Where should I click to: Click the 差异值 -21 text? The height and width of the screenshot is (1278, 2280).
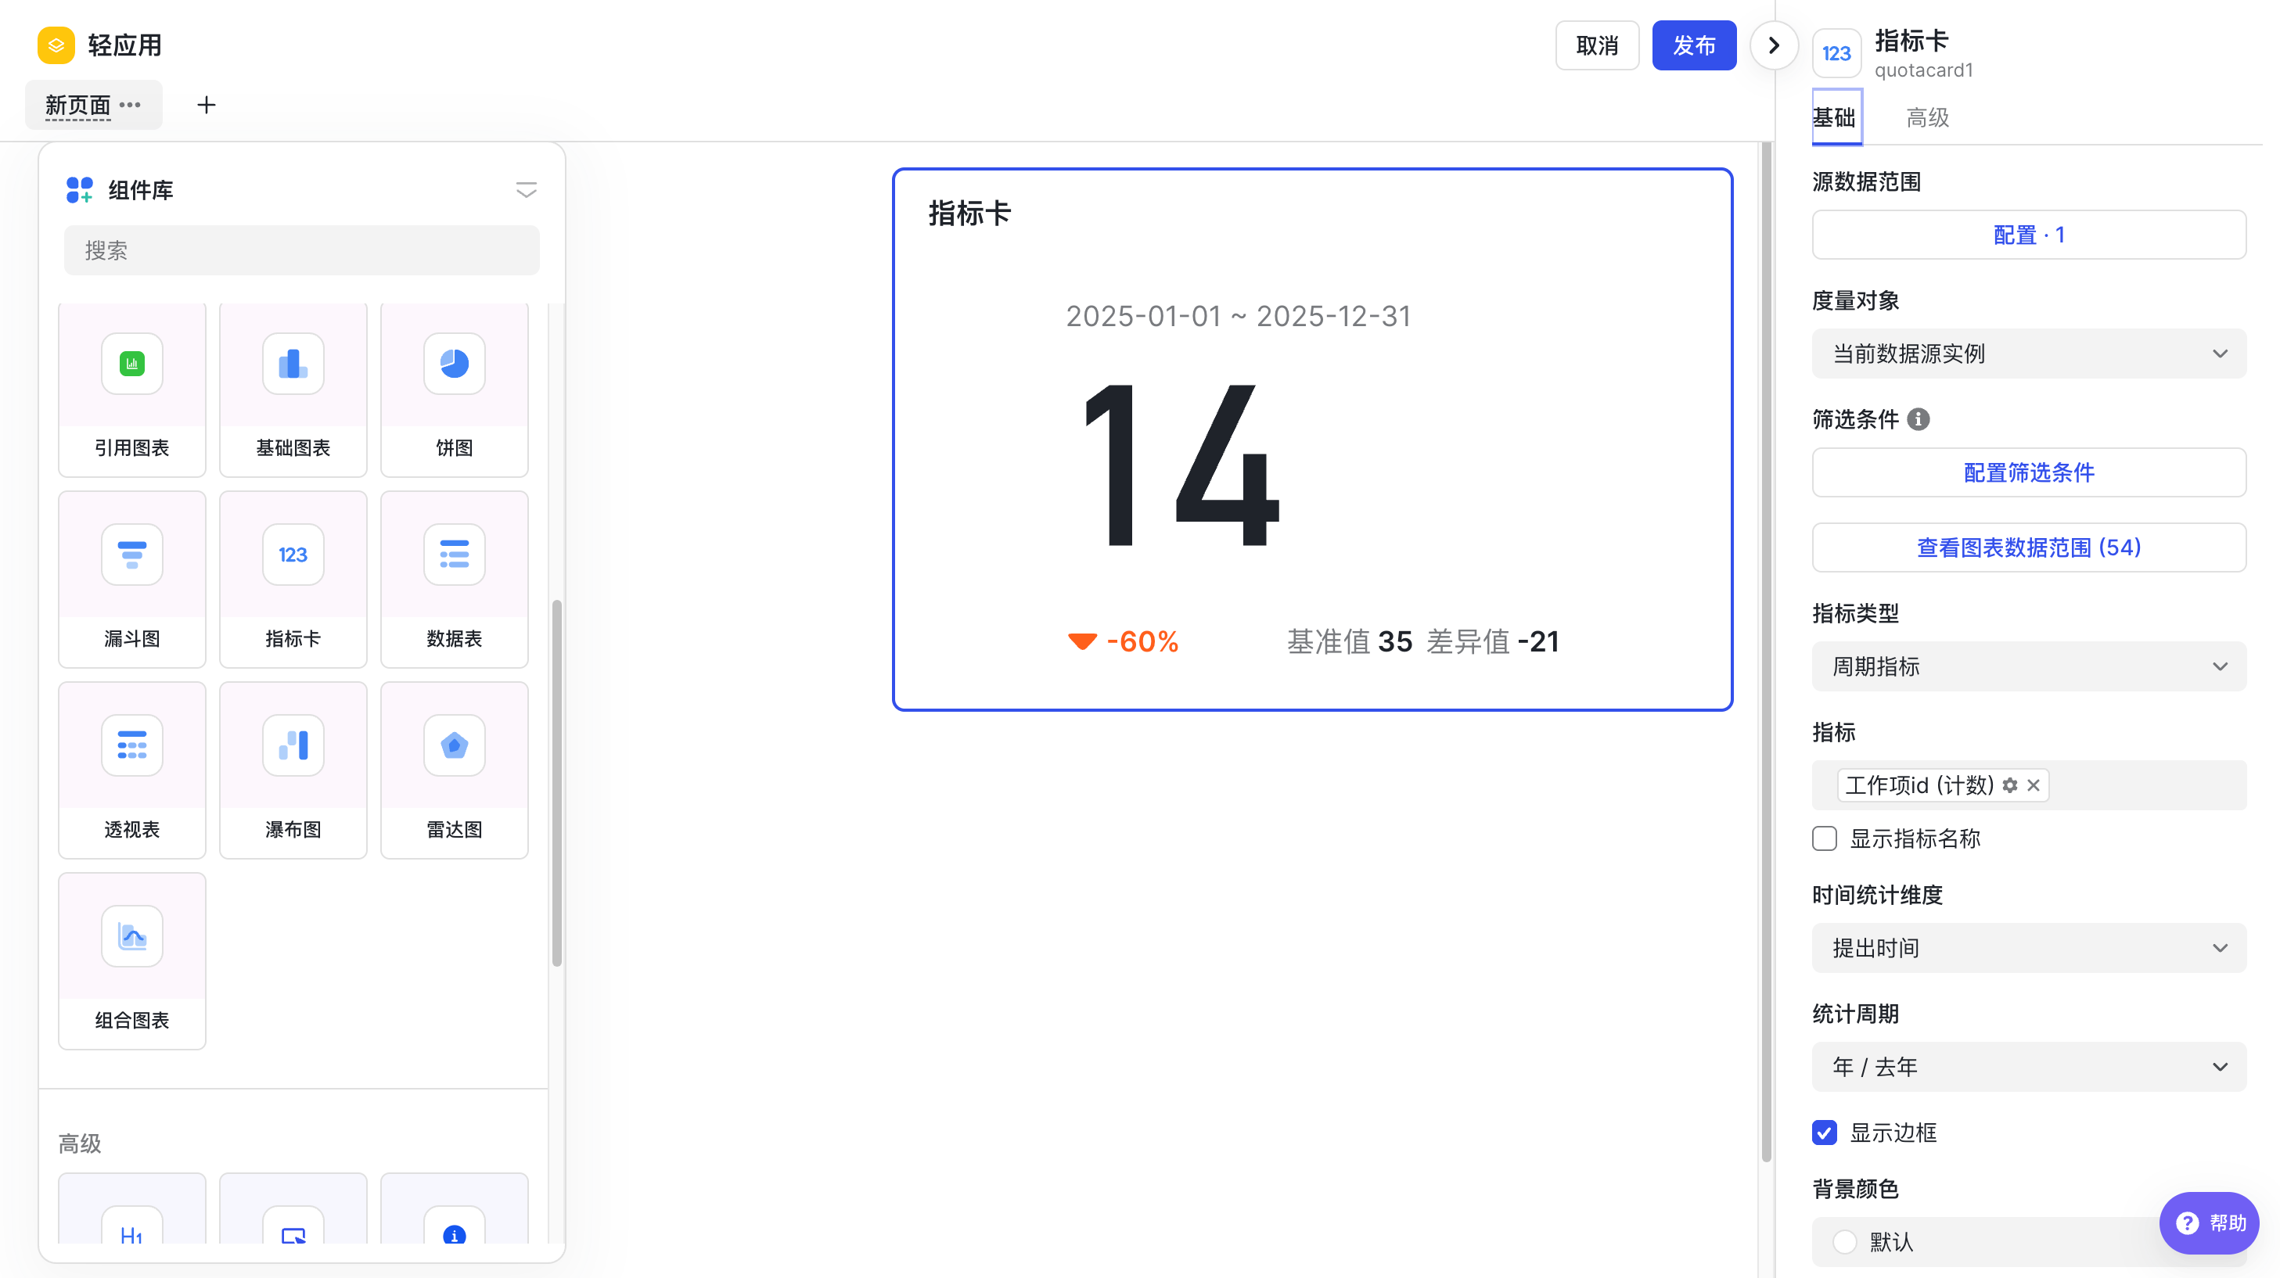(x=1492, y=641)
